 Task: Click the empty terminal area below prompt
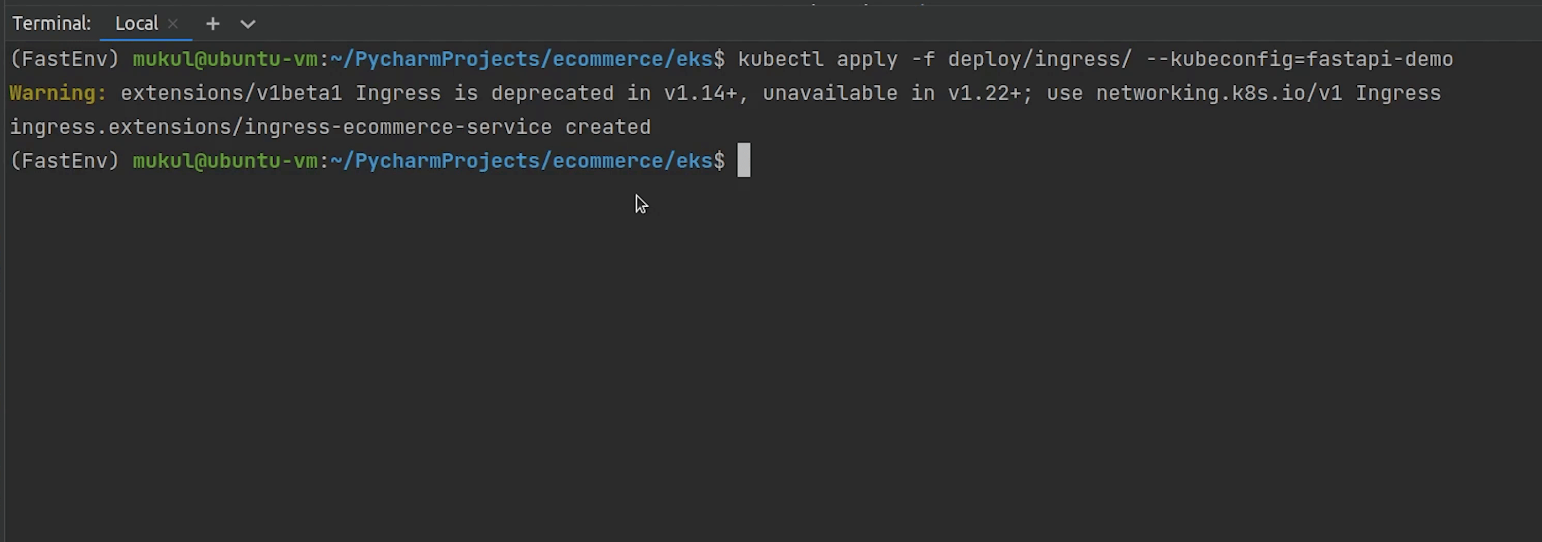pyautogui.click(x=772, y=359)
